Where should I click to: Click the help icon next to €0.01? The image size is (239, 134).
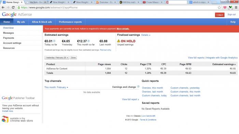tap(54, 41)
